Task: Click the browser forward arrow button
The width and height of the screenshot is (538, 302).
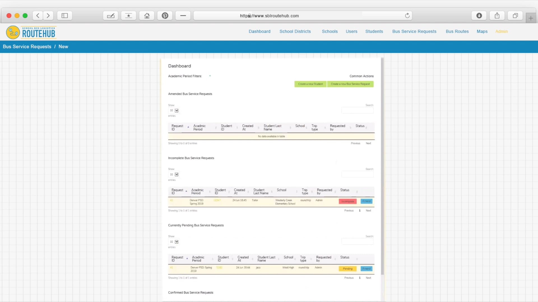Action: coord(48,16)
